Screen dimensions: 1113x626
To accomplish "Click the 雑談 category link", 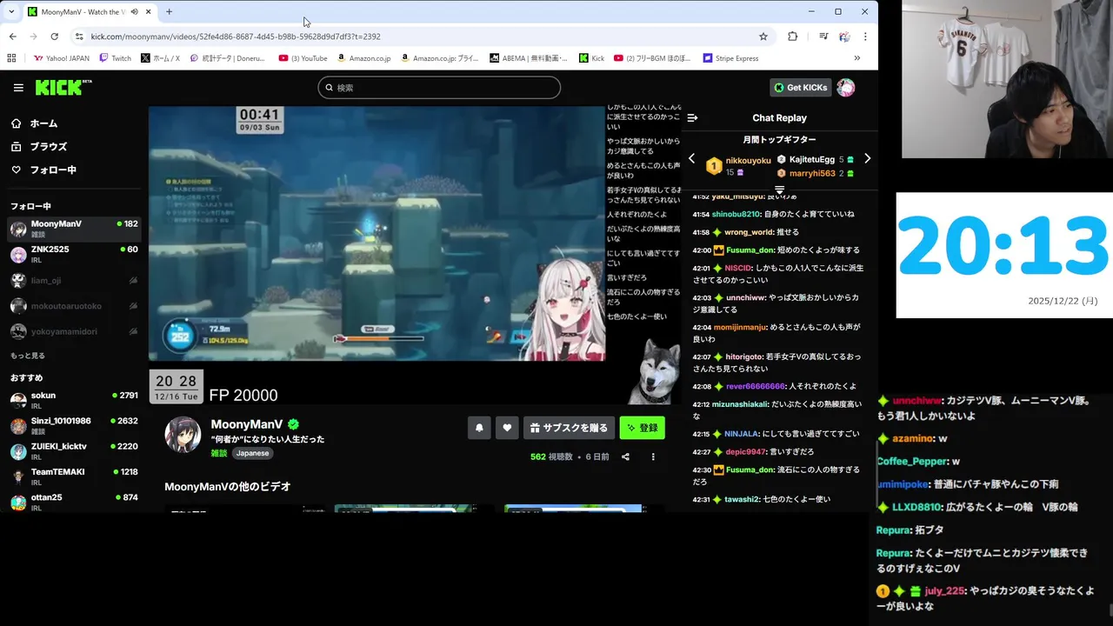I will click(218, 453).
